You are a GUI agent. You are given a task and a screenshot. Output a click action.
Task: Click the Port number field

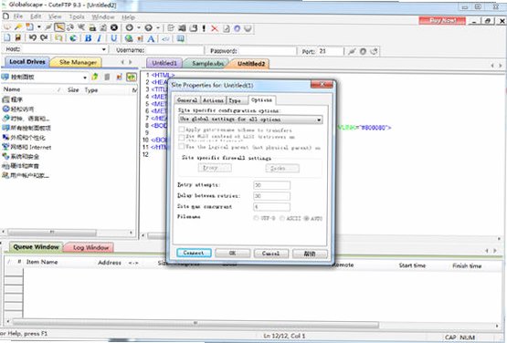330,51
